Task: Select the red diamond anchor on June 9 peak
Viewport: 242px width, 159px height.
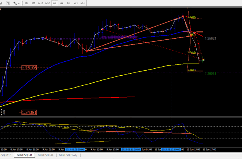Action: coord(102,29)
